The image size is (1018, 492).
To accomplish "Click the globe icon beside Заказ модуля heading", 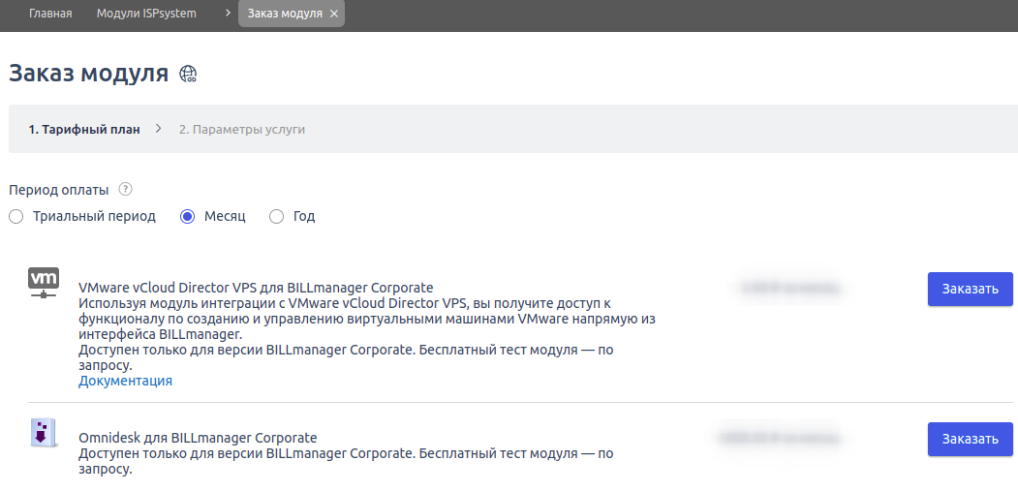I will (188, 74).
